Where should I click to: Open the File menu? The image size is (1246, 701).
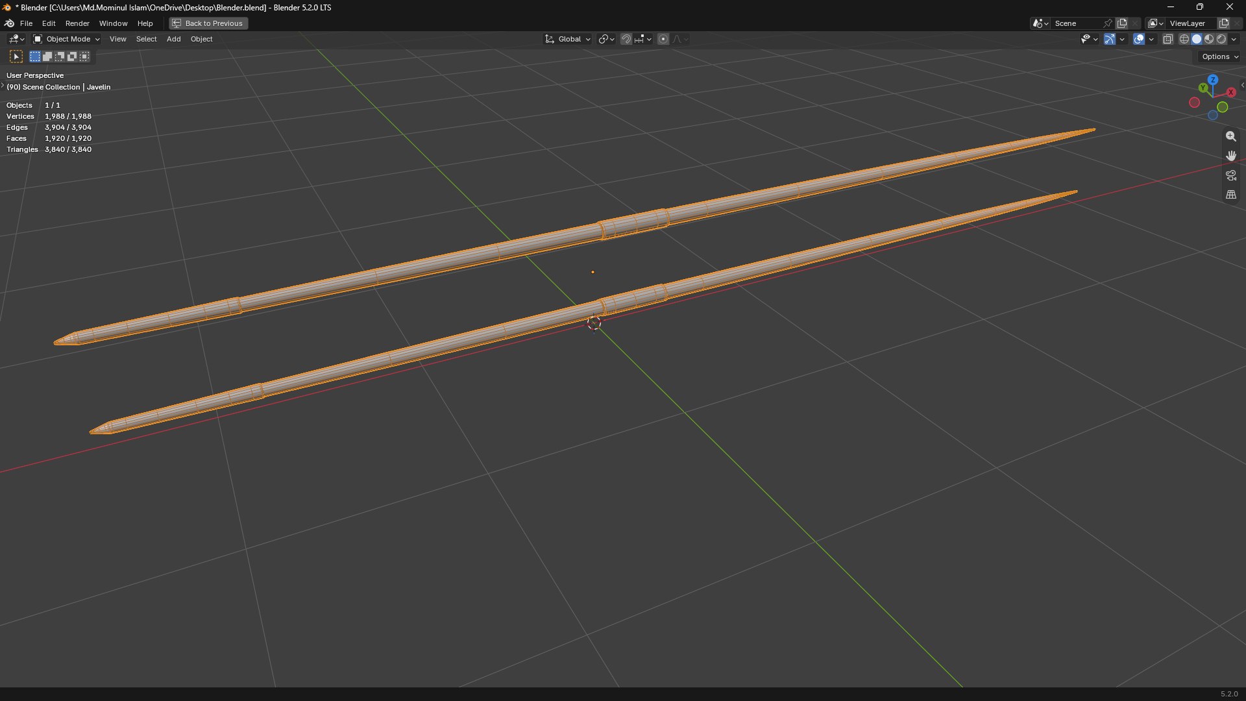click(x=26, y=23)
